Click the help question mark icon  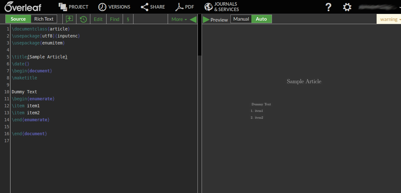[328, 7]
